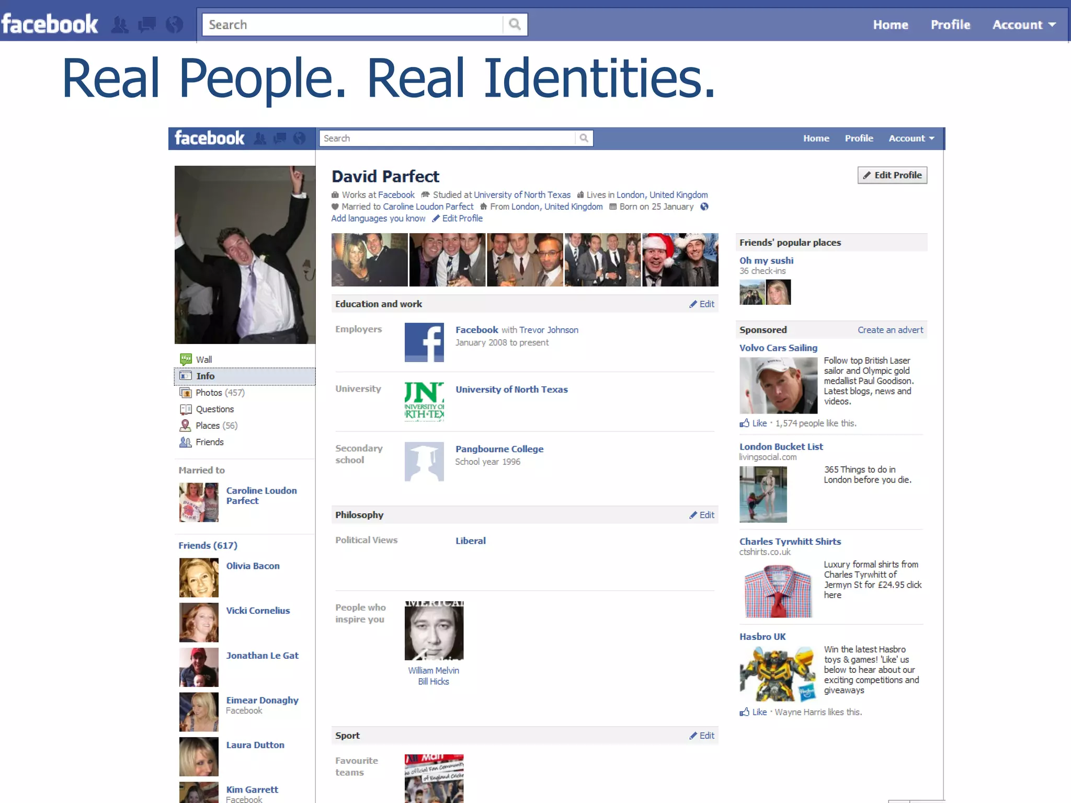
Task: Click the search magnifier in top header
Action: pyautogui.click(x=515, y=25)
